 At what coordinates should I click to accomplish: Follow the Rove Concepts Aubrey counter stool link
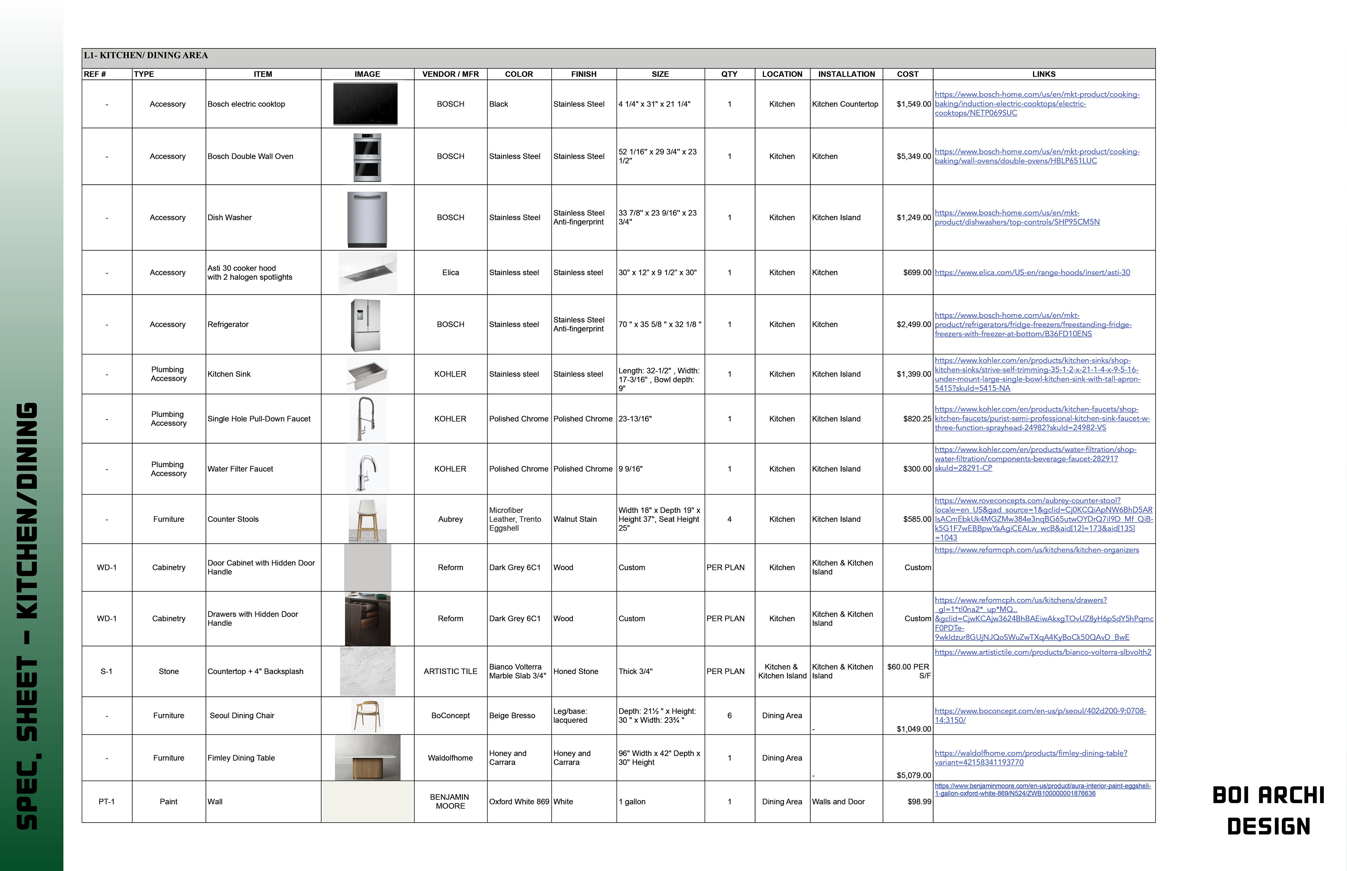tap(1044, 519)
